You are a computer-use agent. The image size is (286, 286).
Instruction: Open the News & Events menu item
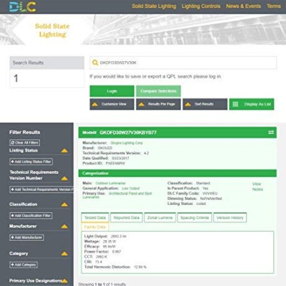243,6
